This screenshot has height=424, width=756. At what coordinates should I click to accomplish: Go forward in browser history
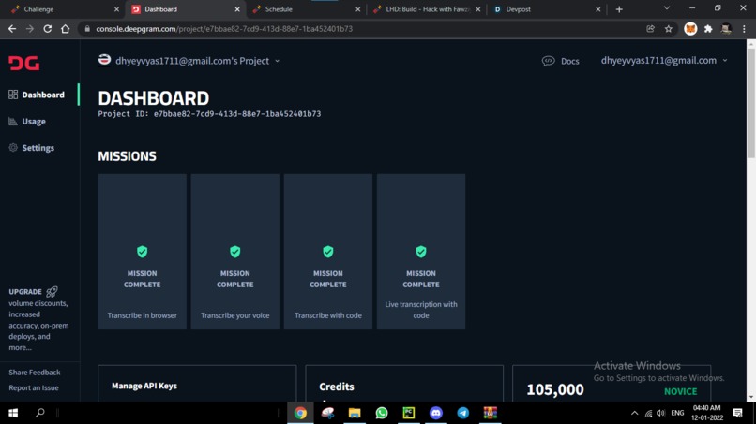(29, 29)
